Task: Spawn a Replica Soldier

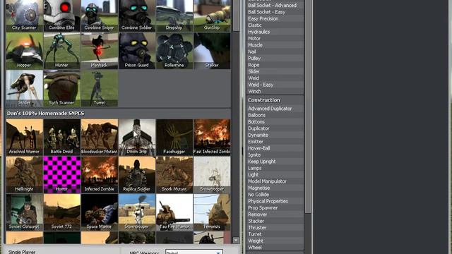Action: point(136,175)
